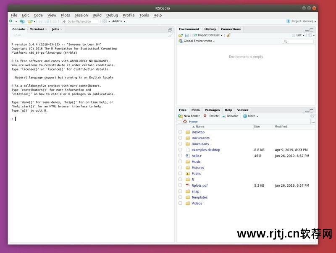
Task: Tick the checkbox for Documents folder
Action: pos(180,138)
